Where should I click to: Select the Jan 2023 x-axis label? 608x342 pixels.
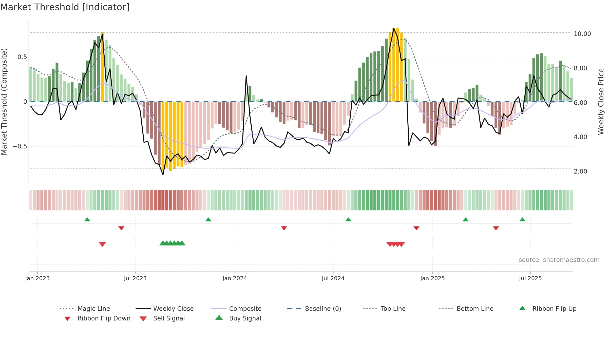pos(37,278)
